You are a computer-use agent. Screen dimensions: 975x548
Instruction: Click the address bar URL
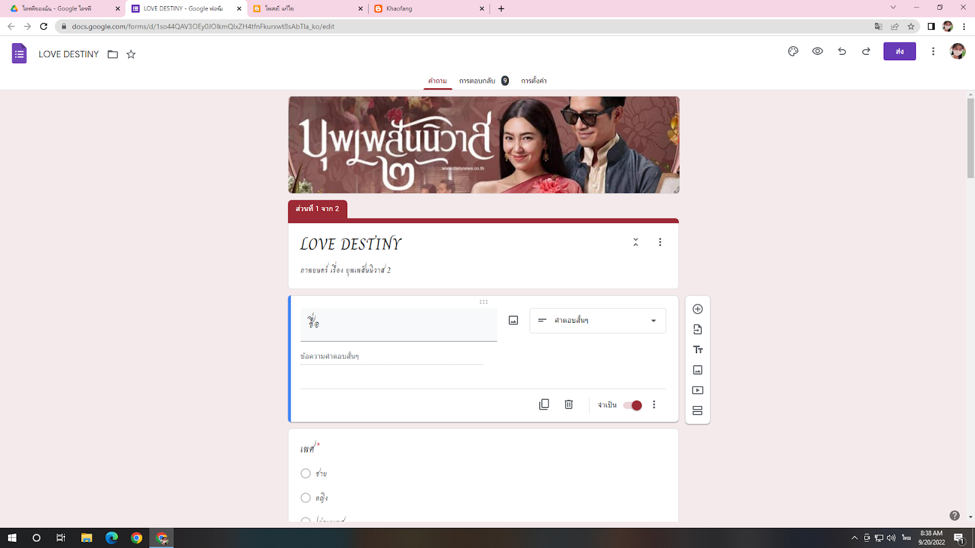click(203, 27)
